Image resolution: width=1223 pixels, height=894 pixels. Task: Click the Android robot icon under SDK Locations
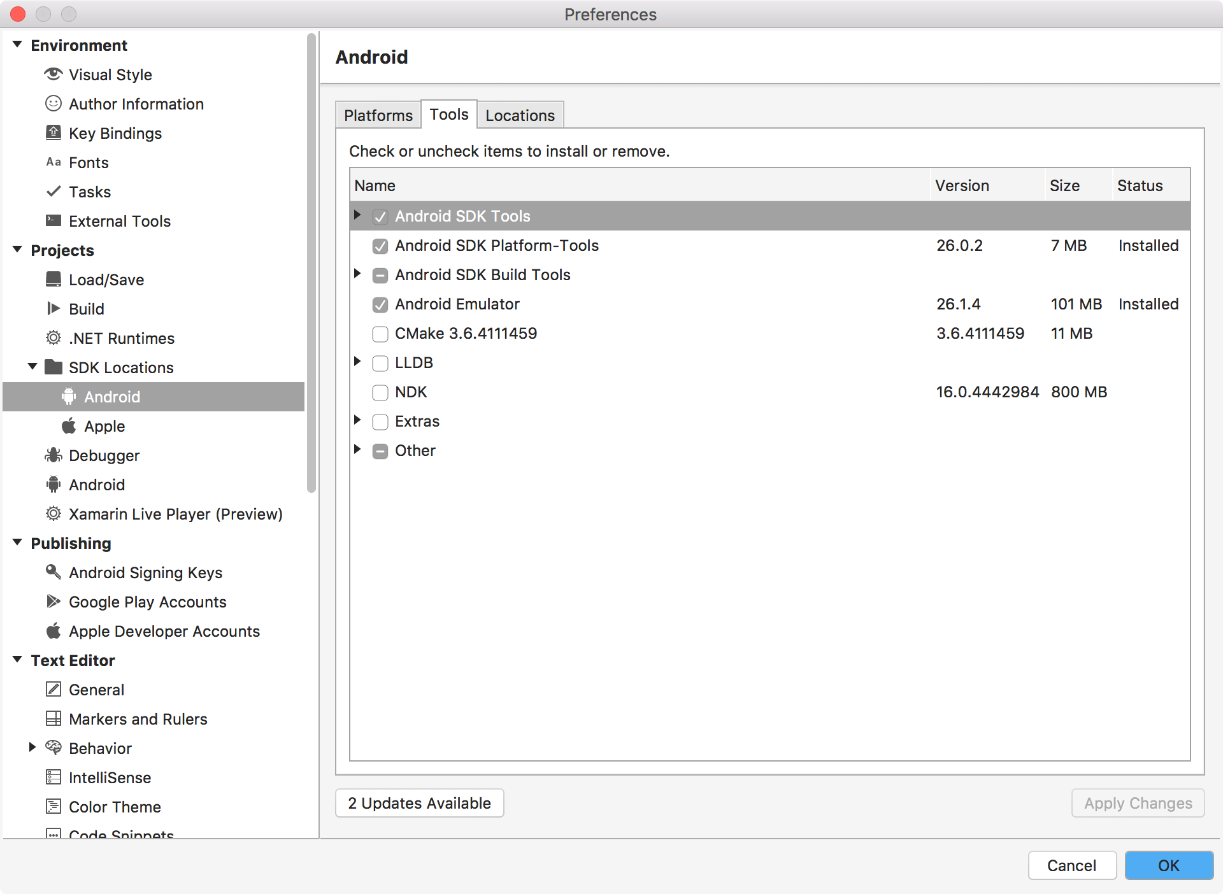(x=69, y=397)
